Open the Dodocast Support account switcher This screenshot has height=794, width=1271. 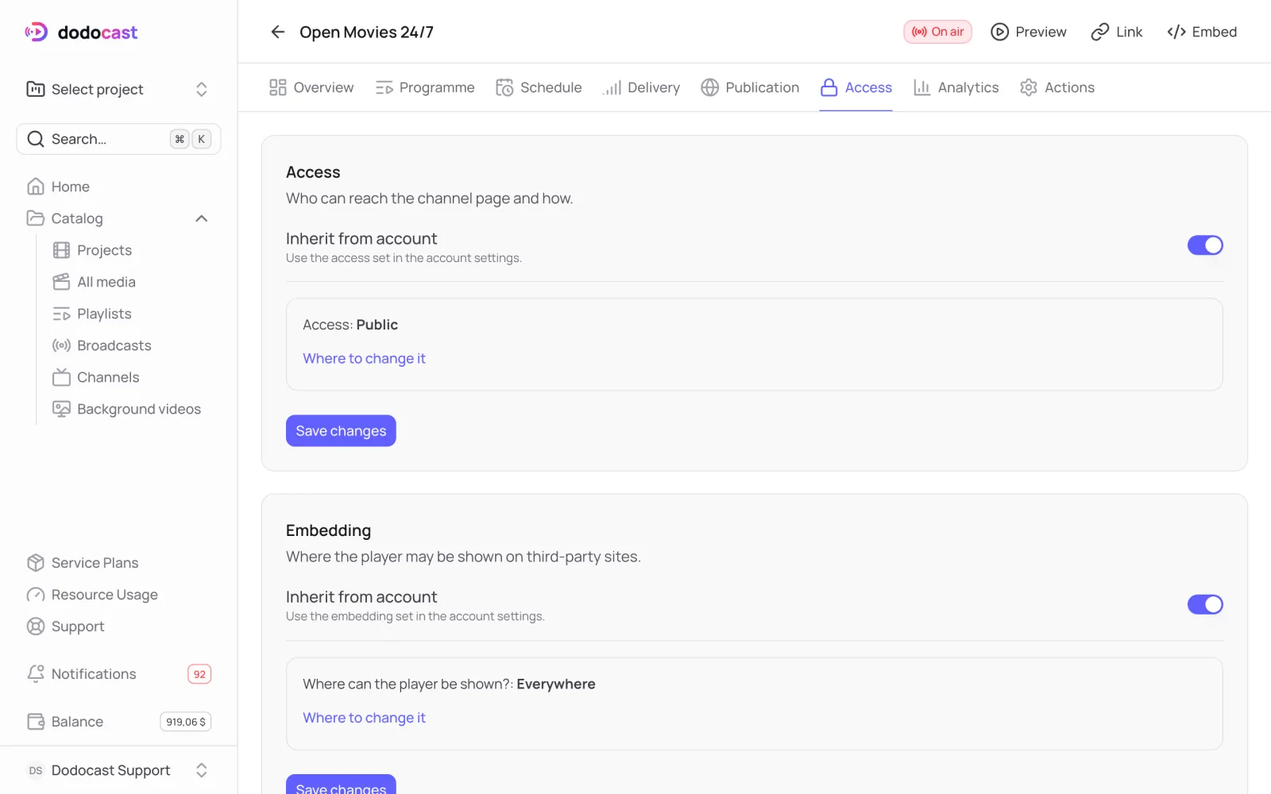118,770
